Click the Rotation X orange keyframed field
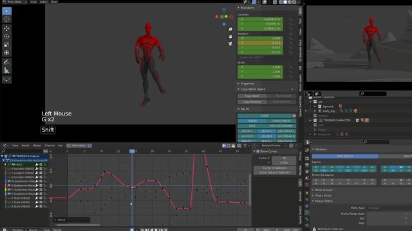The image size is (412, 231). 260,43
